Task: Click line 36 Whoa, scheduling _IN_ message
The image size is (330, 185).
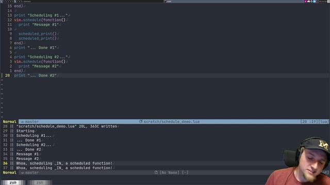Action: [x=64, y=163]
